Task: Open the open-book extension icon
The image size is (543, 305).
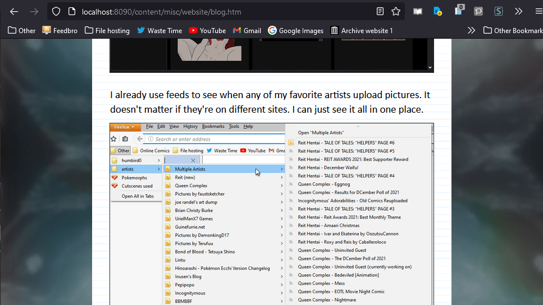Action: (x=418, y=11)
